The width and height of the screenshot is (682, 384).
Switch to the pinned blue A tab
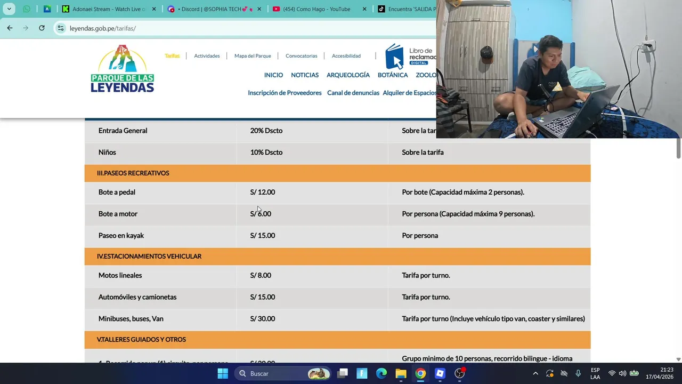point(47,9)
